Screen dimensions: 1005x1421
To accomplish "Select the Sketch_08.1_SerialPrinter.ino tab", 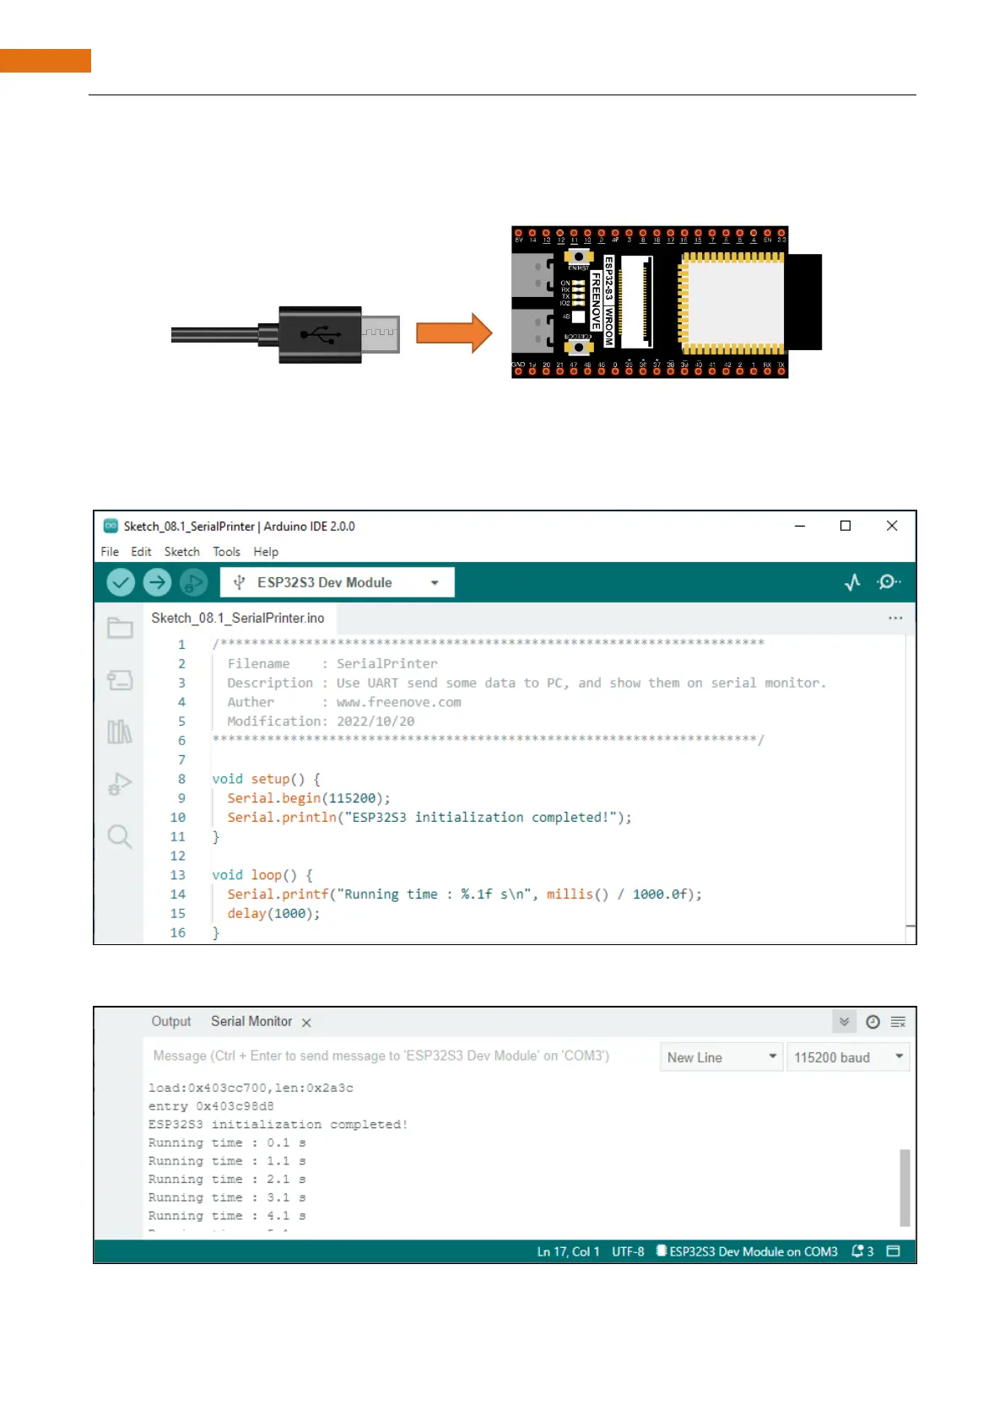I will (238, 618).
